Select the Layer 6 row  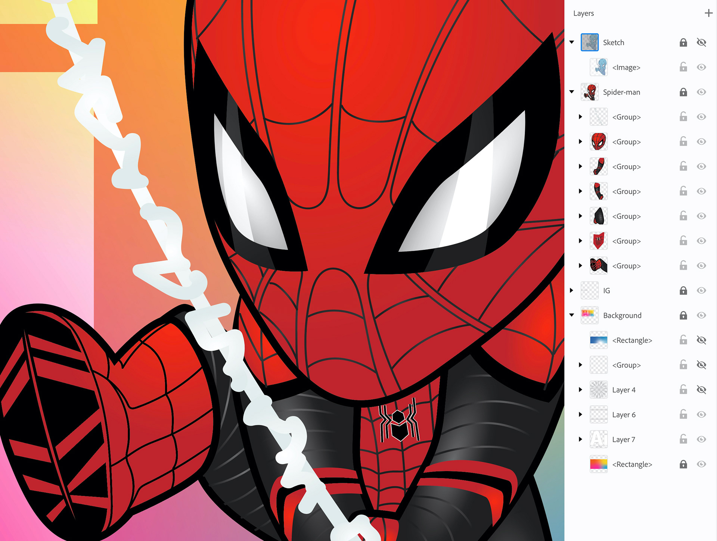coord(624,415)
